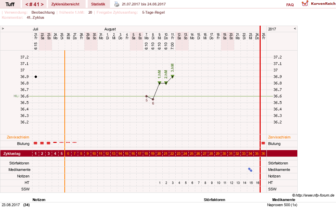Click the 2.hM temperature marker

pos(166,83)
